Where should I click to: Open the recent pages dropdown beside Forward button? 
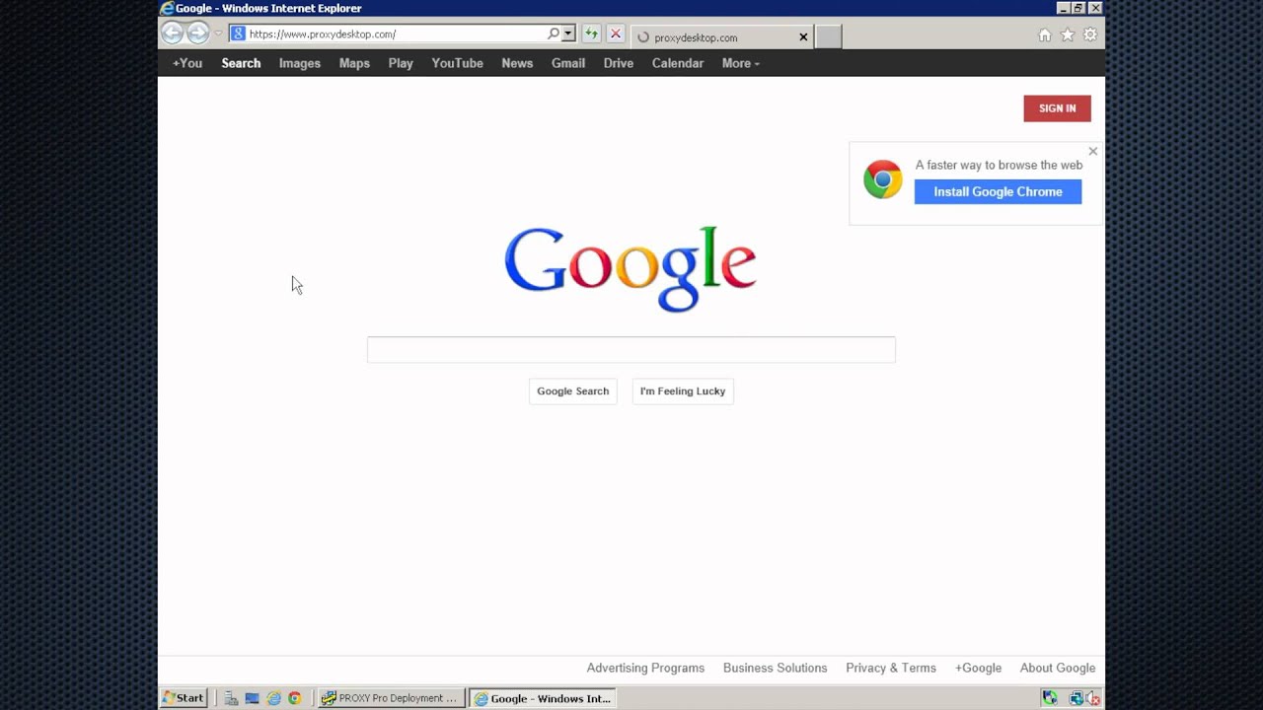[x=219, y=34]
